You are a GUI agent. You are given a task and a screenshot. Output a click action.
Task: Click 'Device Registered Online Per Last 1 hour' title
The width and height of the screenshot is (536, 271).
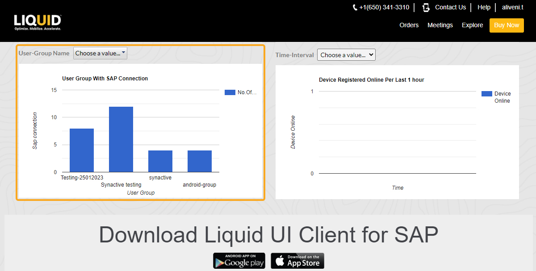(372, 80)
